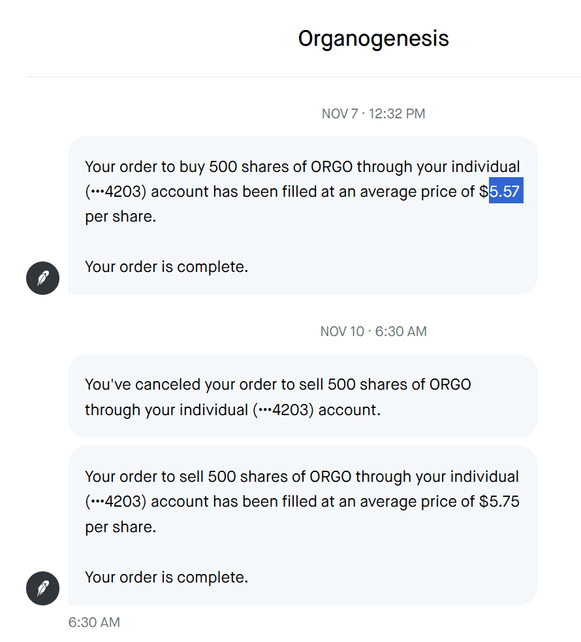Viewport: 581px width, 642px height.
Task: Click the Organogenesis conversation title
Action: 373,39
